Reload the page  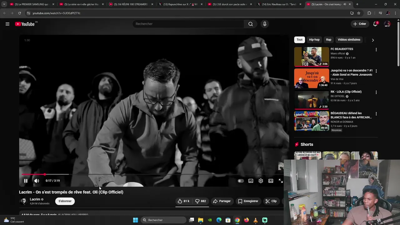click(19, 13)
